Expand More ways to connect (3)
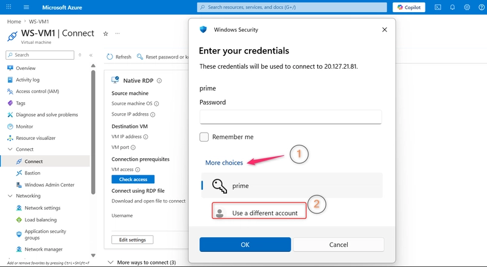 click(x=142, y=262)
